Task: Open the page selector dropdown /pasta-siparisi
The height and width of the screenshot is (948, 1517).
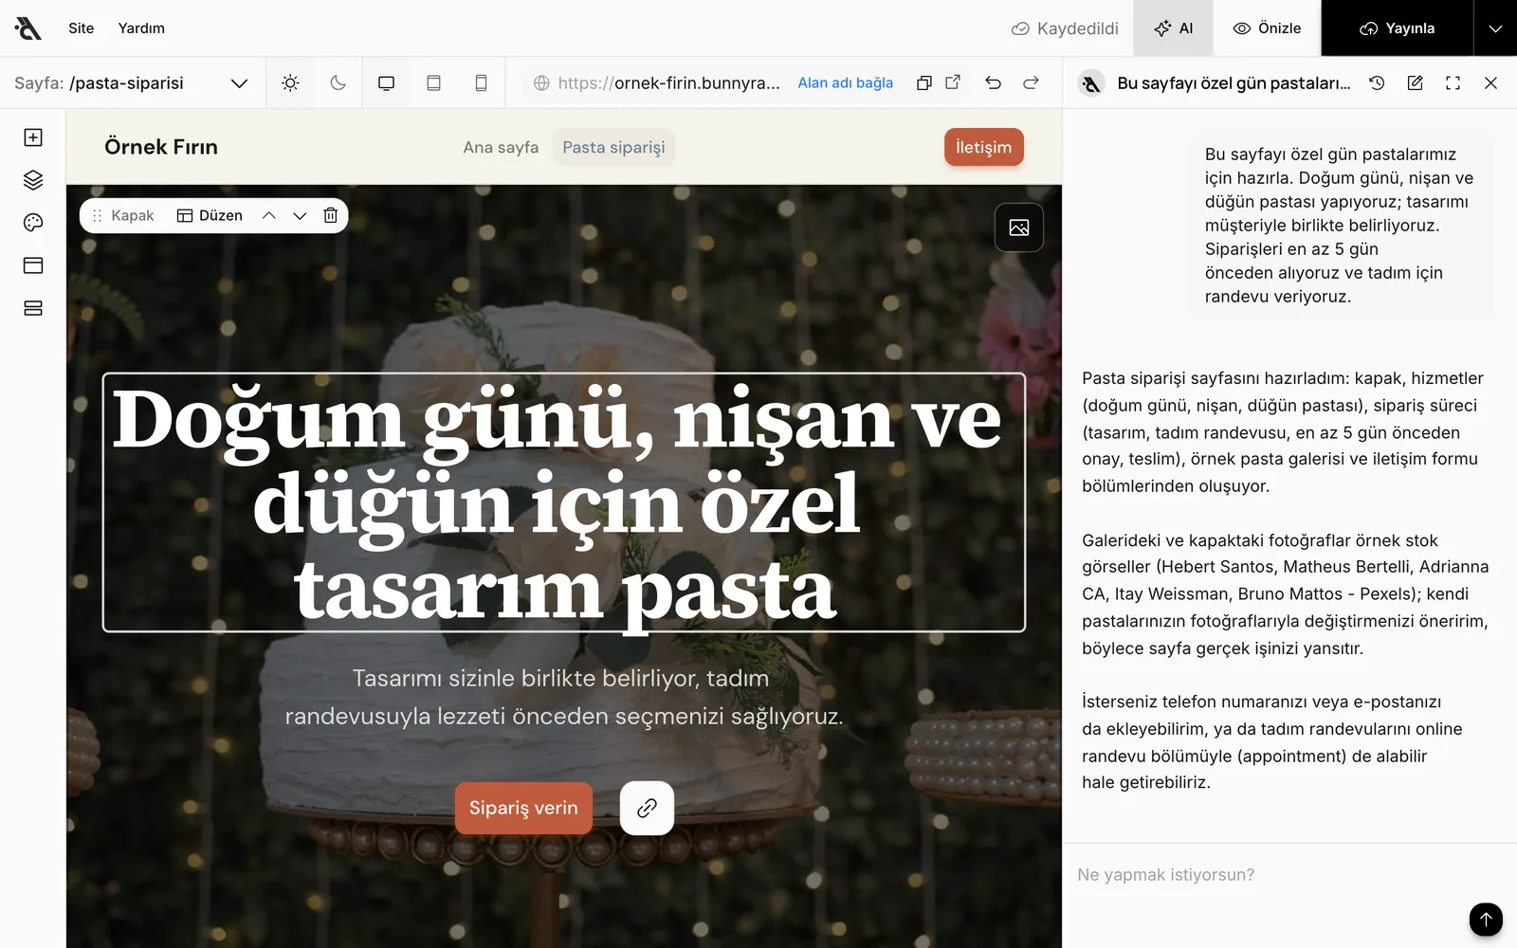Action: (x=131, y=82)
